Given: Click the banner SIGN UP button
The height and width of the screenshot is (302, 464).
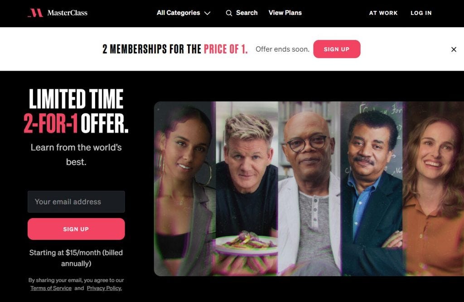Looking at the screenshot, I should 337,49.
